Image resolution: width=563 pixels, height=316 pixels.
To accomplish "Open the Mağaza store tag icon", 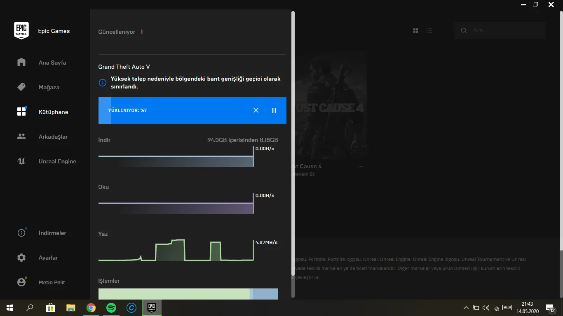I will point(21,87).
